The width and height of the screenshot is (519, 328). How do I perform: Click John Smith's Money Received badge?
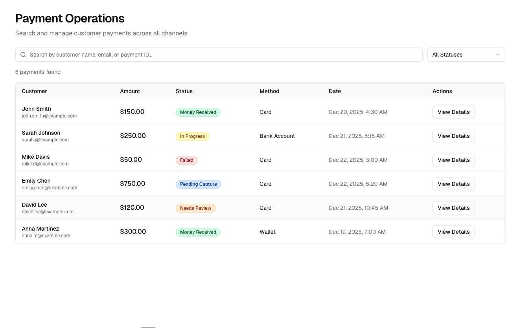pos(198,112)
